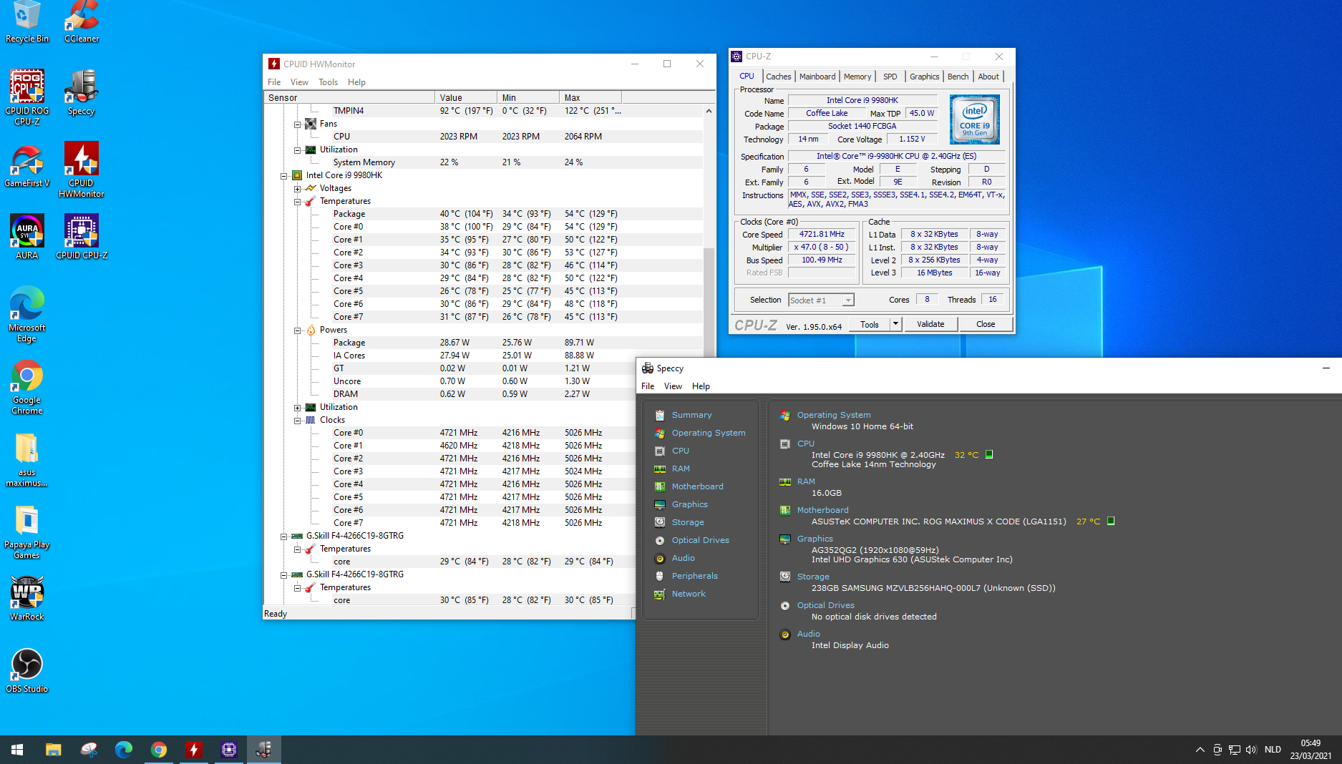This screenshot has width=1342, height=764.
Task: Show hidden icons in system tray
Action: pos(1200,750)
